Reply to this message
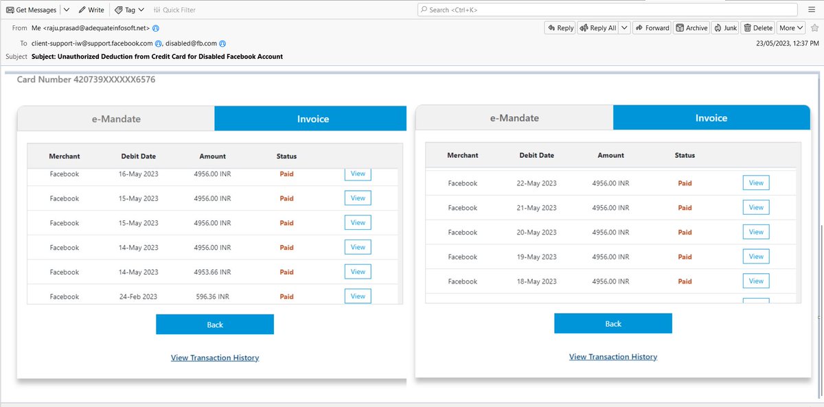Image resolution: width=824 pixels, height=407 pixels. coord(560,28)
